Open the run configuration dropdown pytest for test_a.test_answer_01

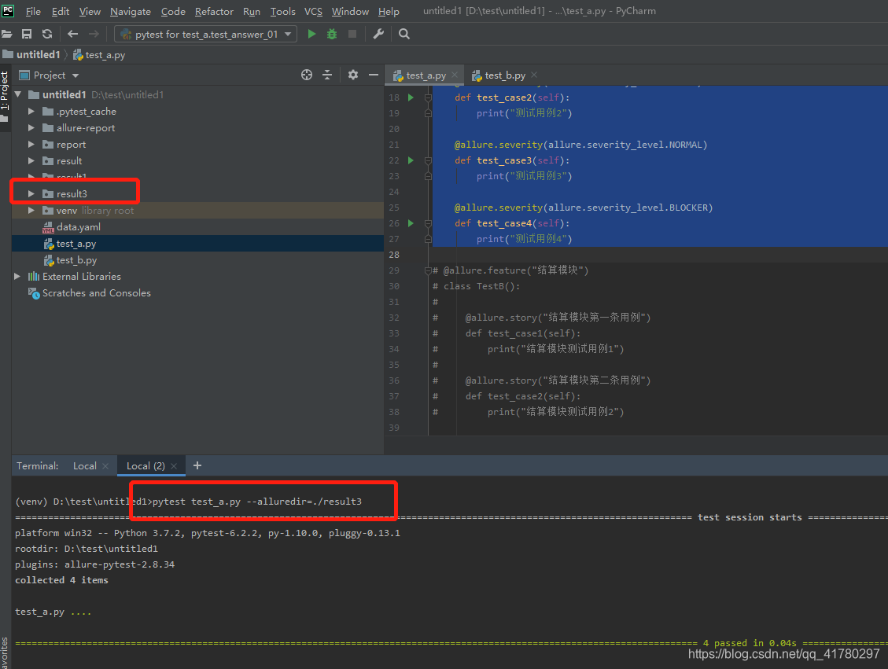205,34
